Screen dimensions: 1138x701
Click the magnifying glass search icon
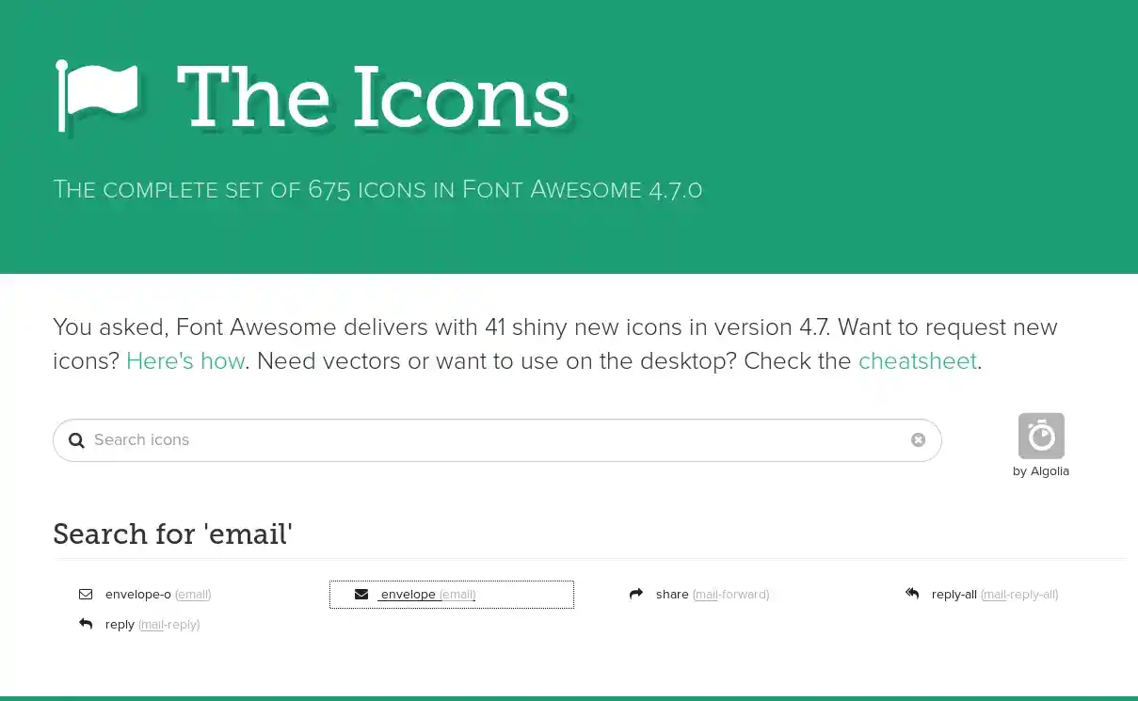tap(76, 440)
